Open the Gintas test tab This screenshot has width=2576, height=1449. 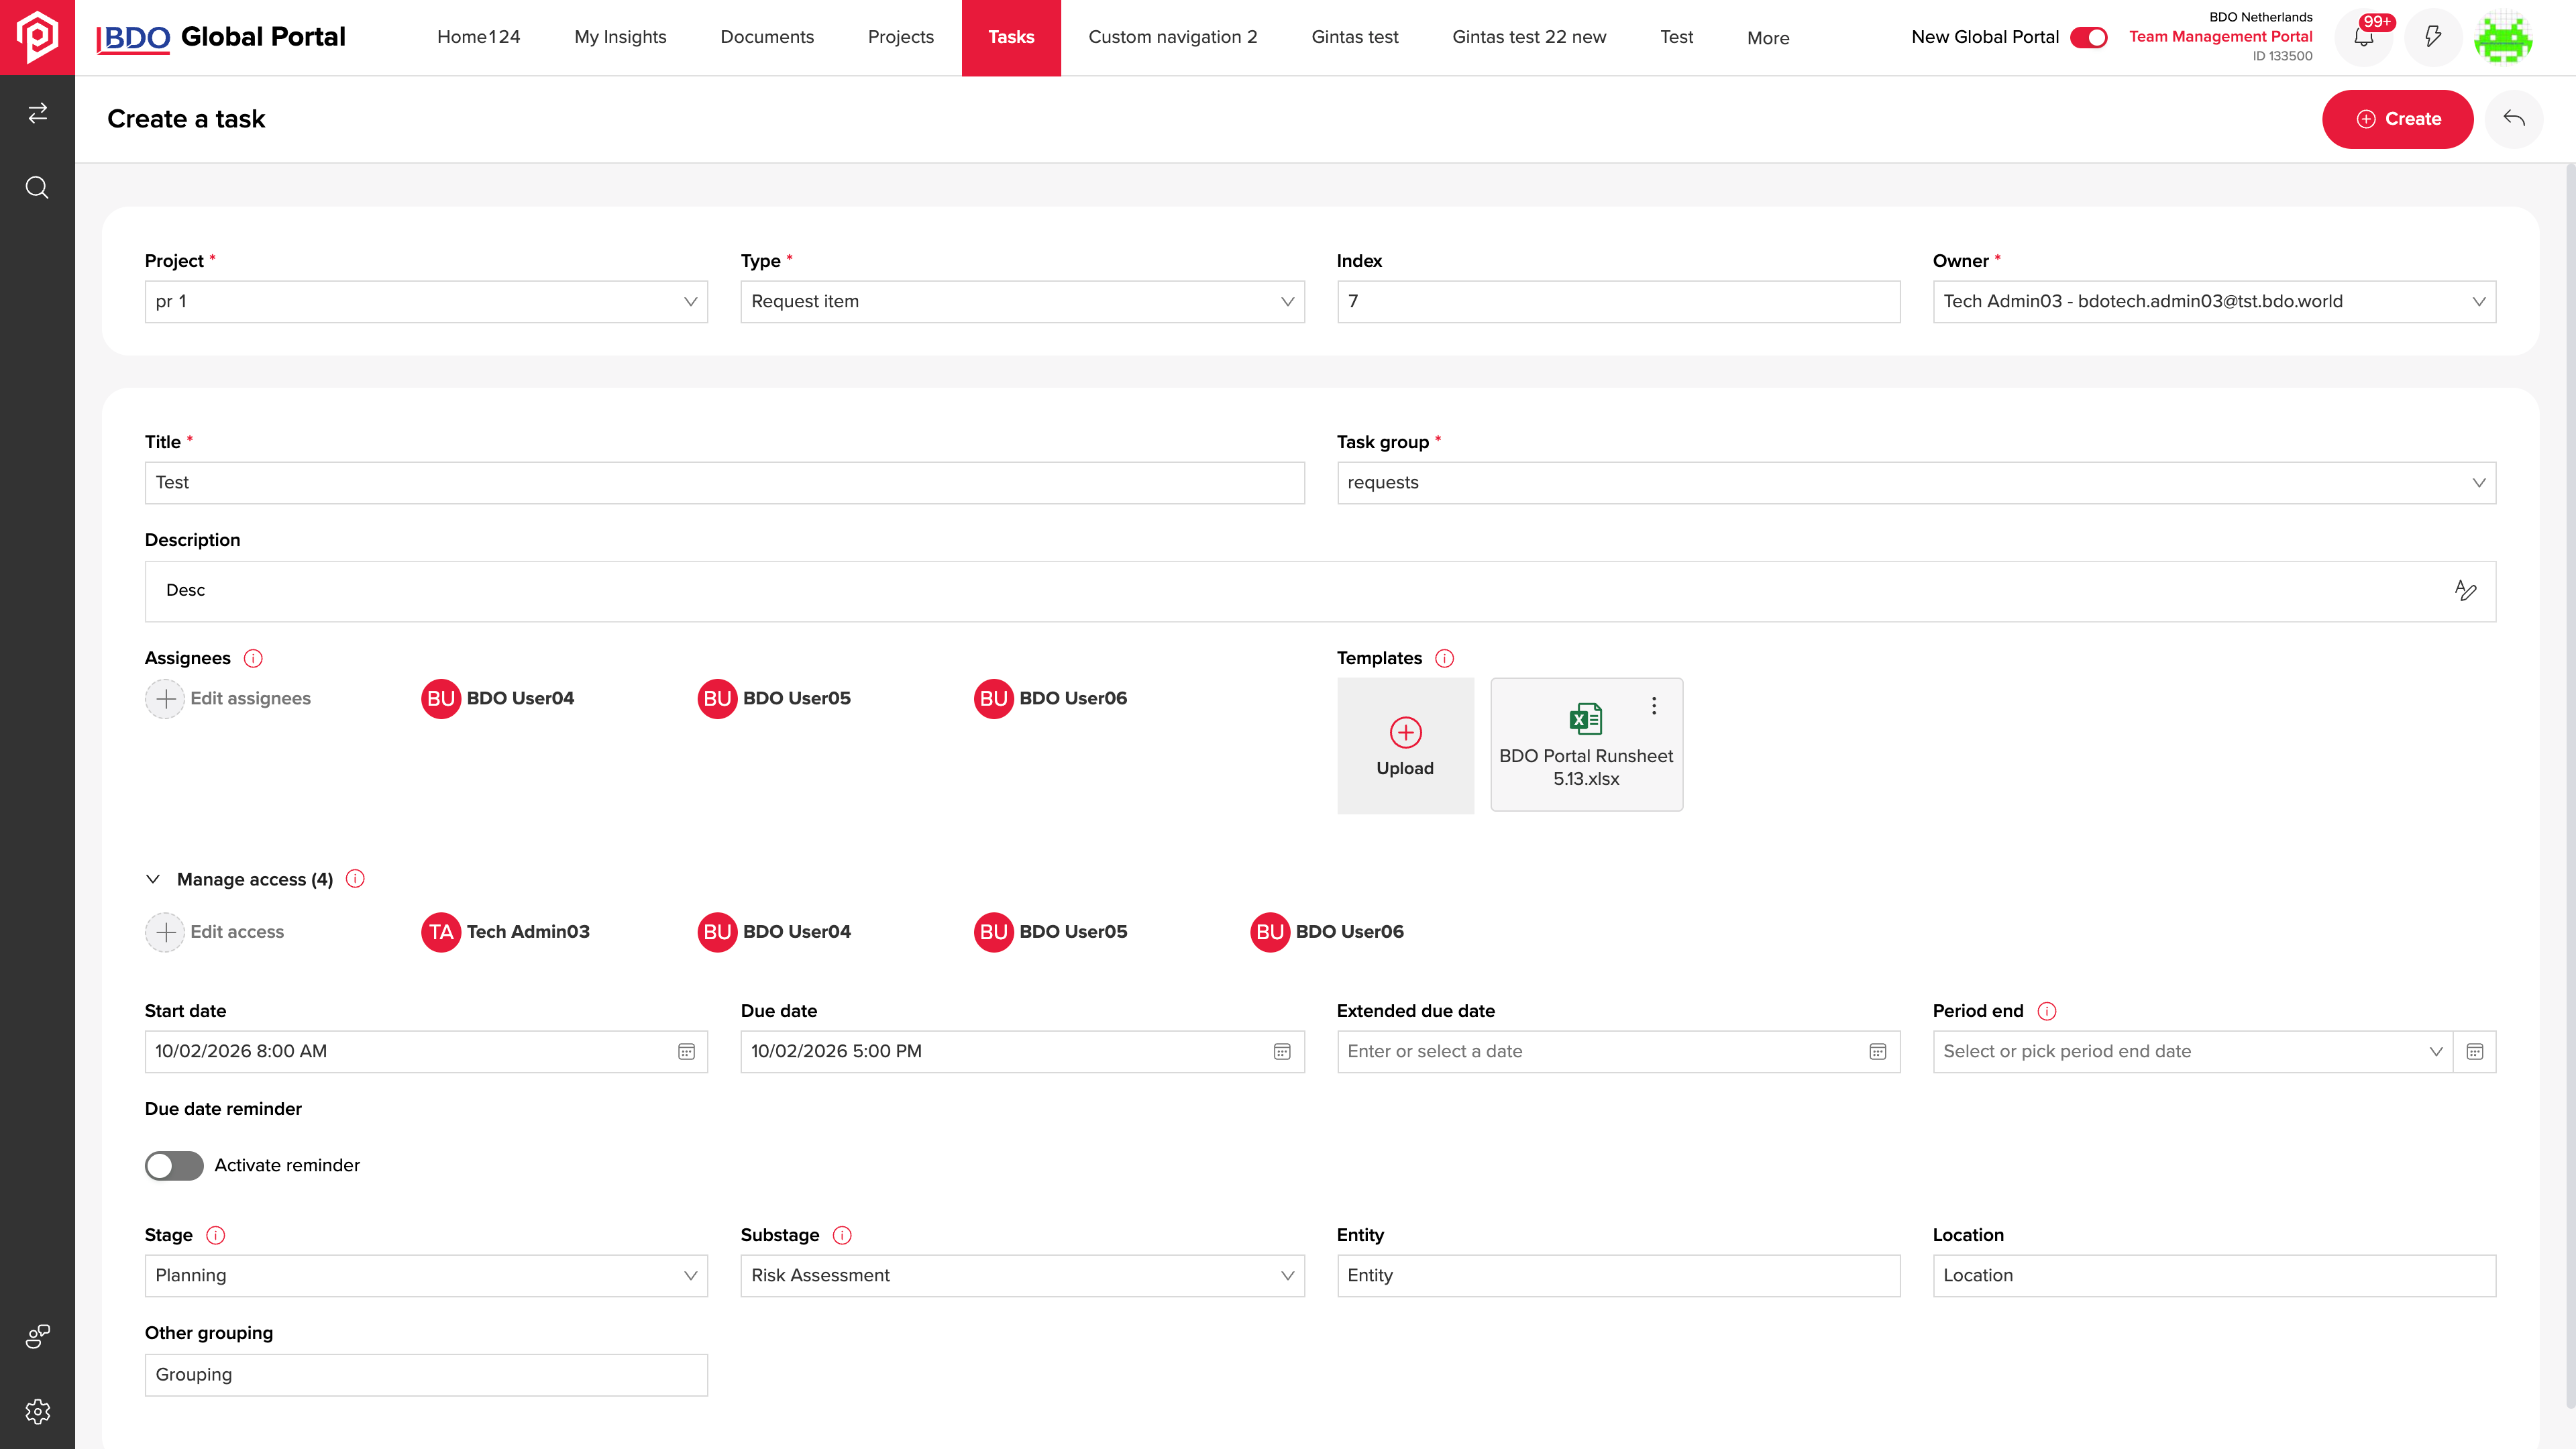[x=1355, y=37]
